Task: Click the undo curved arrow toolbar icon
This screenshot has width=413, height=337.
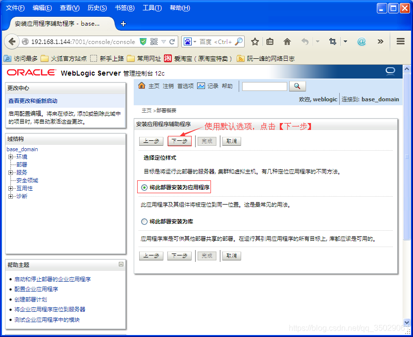Action: click(x=305, y=42)
